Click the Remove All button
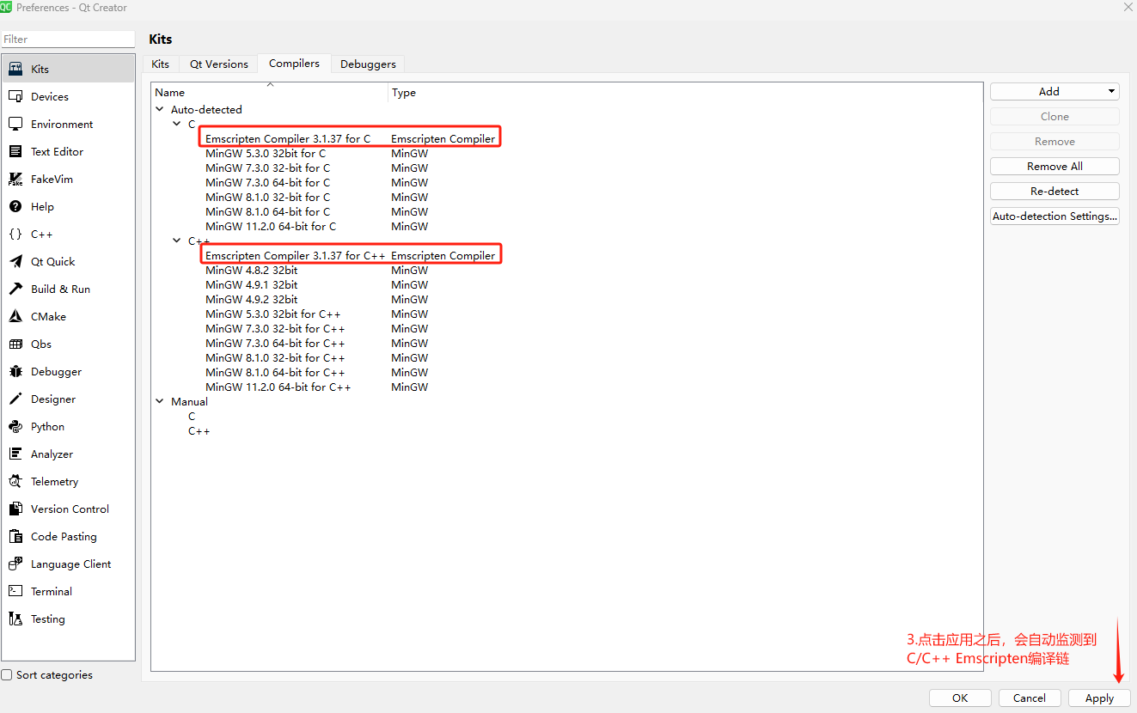The width and height of the screenshot is (1137, 713). [x=1054, y=166]
